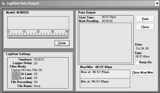160x93 pixels.
Task: Click the 'Min at: 06:57:45pm' entry
Action: pos(94,81)
